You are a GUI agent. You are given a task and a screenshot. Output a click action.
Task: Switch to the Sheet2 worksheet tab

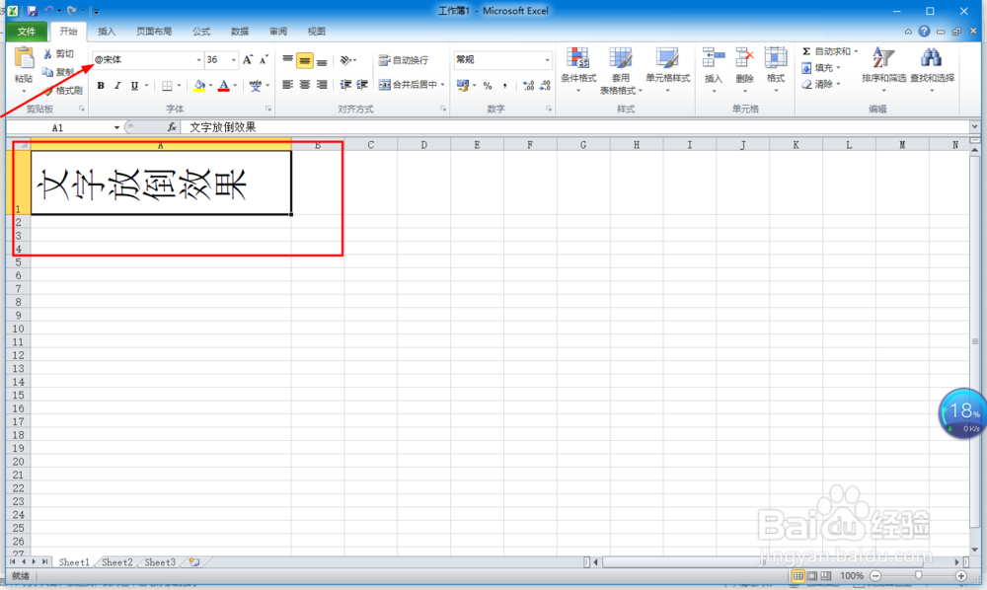coord(115,561)
